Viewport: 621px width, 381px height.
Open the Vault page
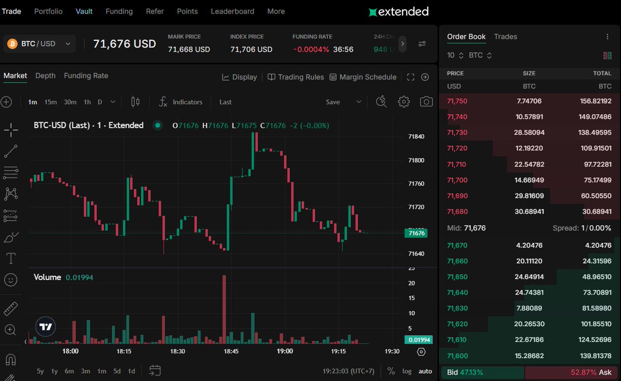[x=84, y=11]
